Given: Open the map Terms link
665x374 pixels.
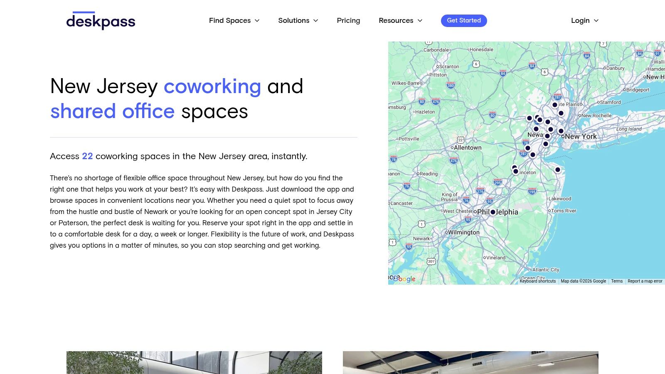Looking at the screenshot, I should (x=617, y=281).
